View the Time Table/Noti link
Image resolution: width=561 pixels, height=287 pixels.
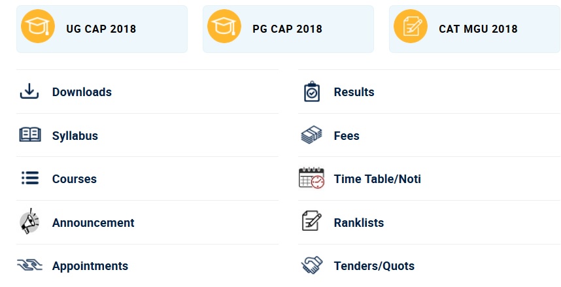[x=377, y=179]
